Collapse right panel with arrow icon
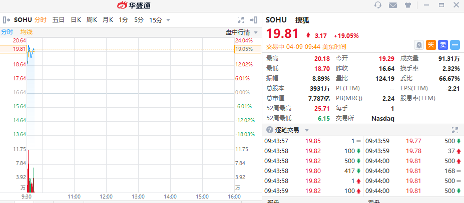Image resolution: width=464 pixels, height=203 pixels. 254,20
